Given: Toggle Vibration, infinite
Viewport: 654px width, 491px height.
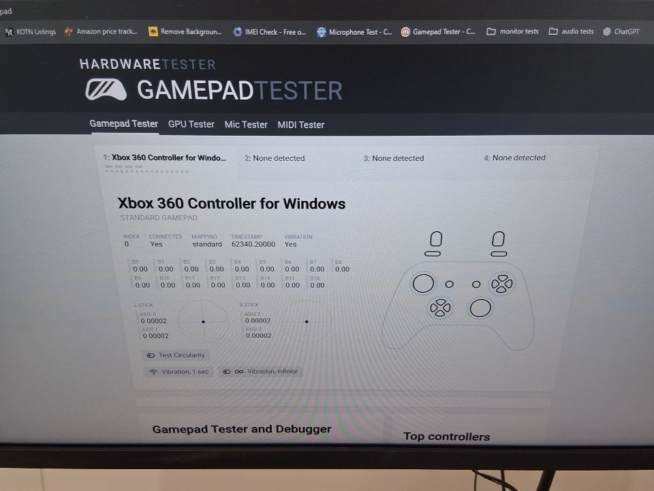Looking at the screenshot, I should (x=261, y=372).
